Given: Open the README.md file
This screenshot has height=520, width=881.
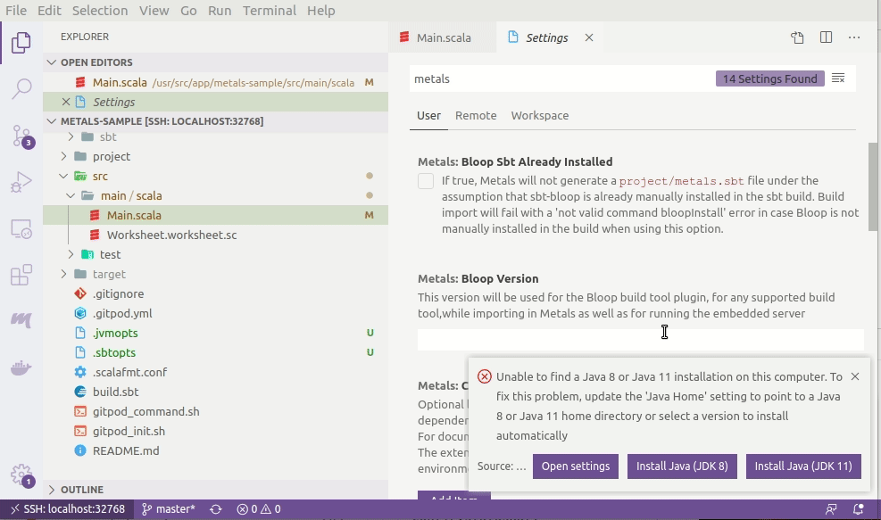Looking at the screenshot, I should tap(215, 451).
